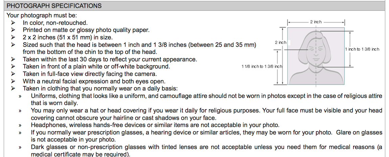Click the '1 1/8 inch to 1 3/8 inch' label
Viewport: 389px width, 157px height.
point(261,66)
